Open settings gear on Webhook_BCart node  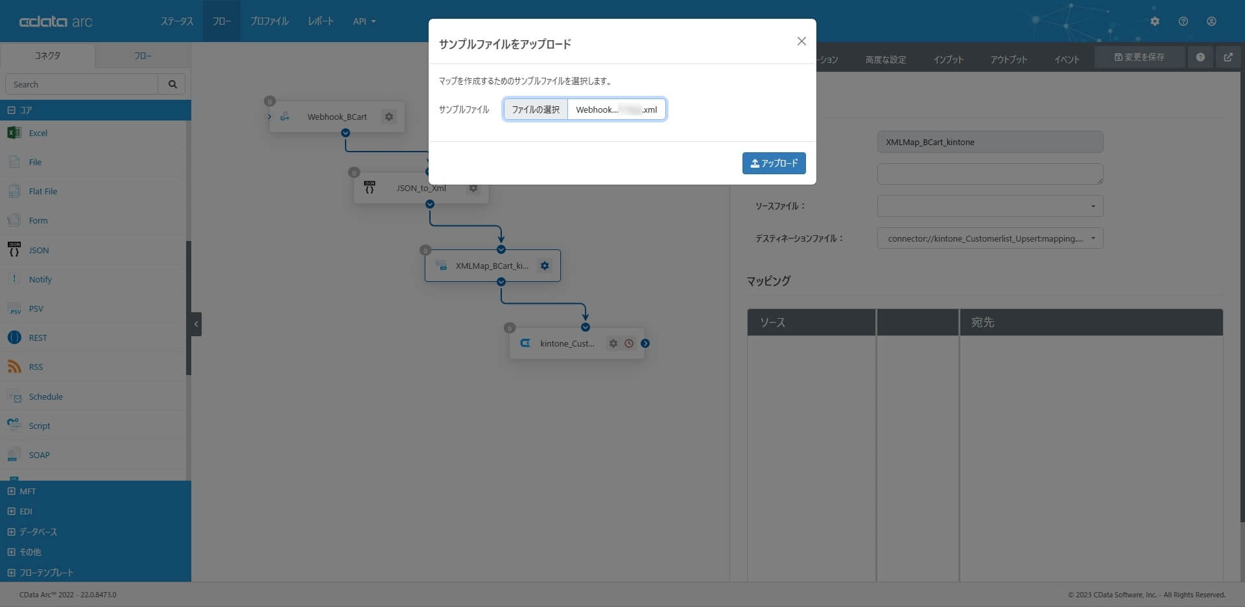click(x=389, y=117)
